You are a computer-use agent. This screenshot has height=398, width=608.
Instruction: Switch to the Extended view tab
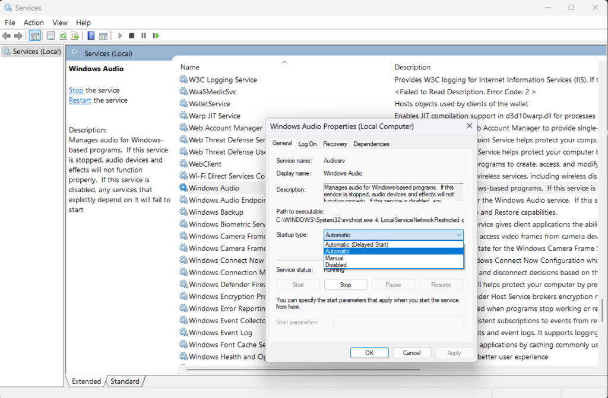(x=86, y=381)
